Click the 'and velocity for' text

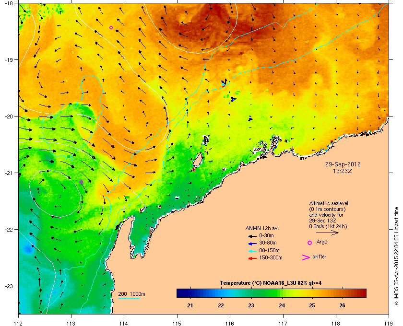click(326, 215)
